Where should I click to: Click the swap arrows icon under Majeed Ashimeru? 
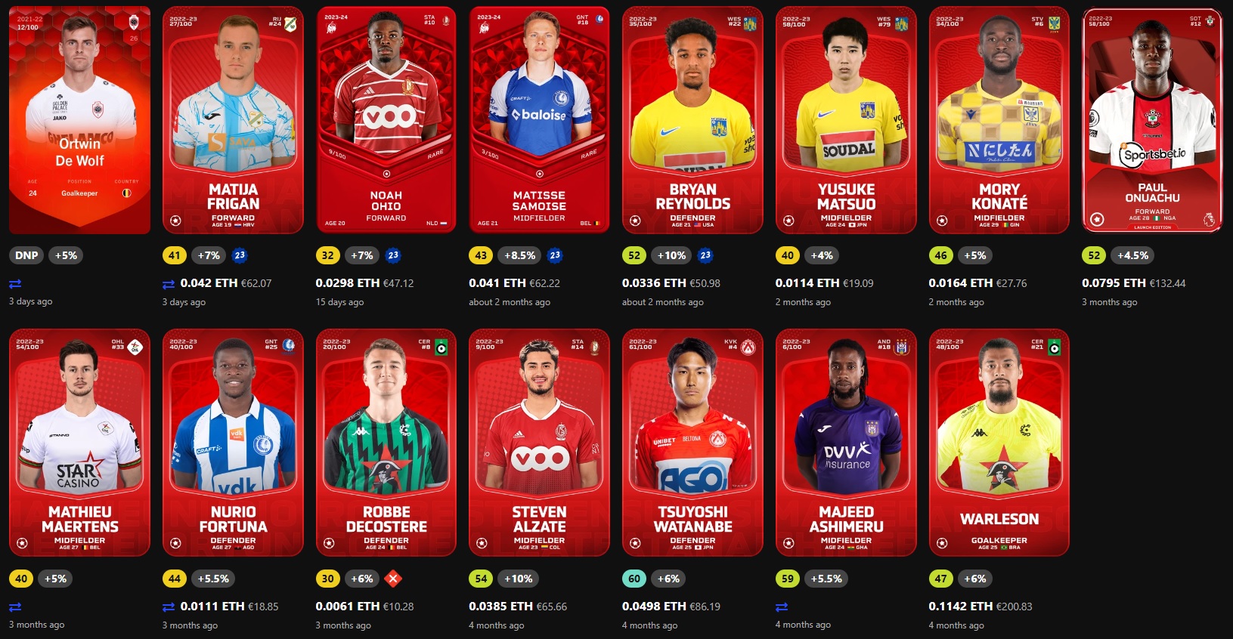tap(782, 607)
